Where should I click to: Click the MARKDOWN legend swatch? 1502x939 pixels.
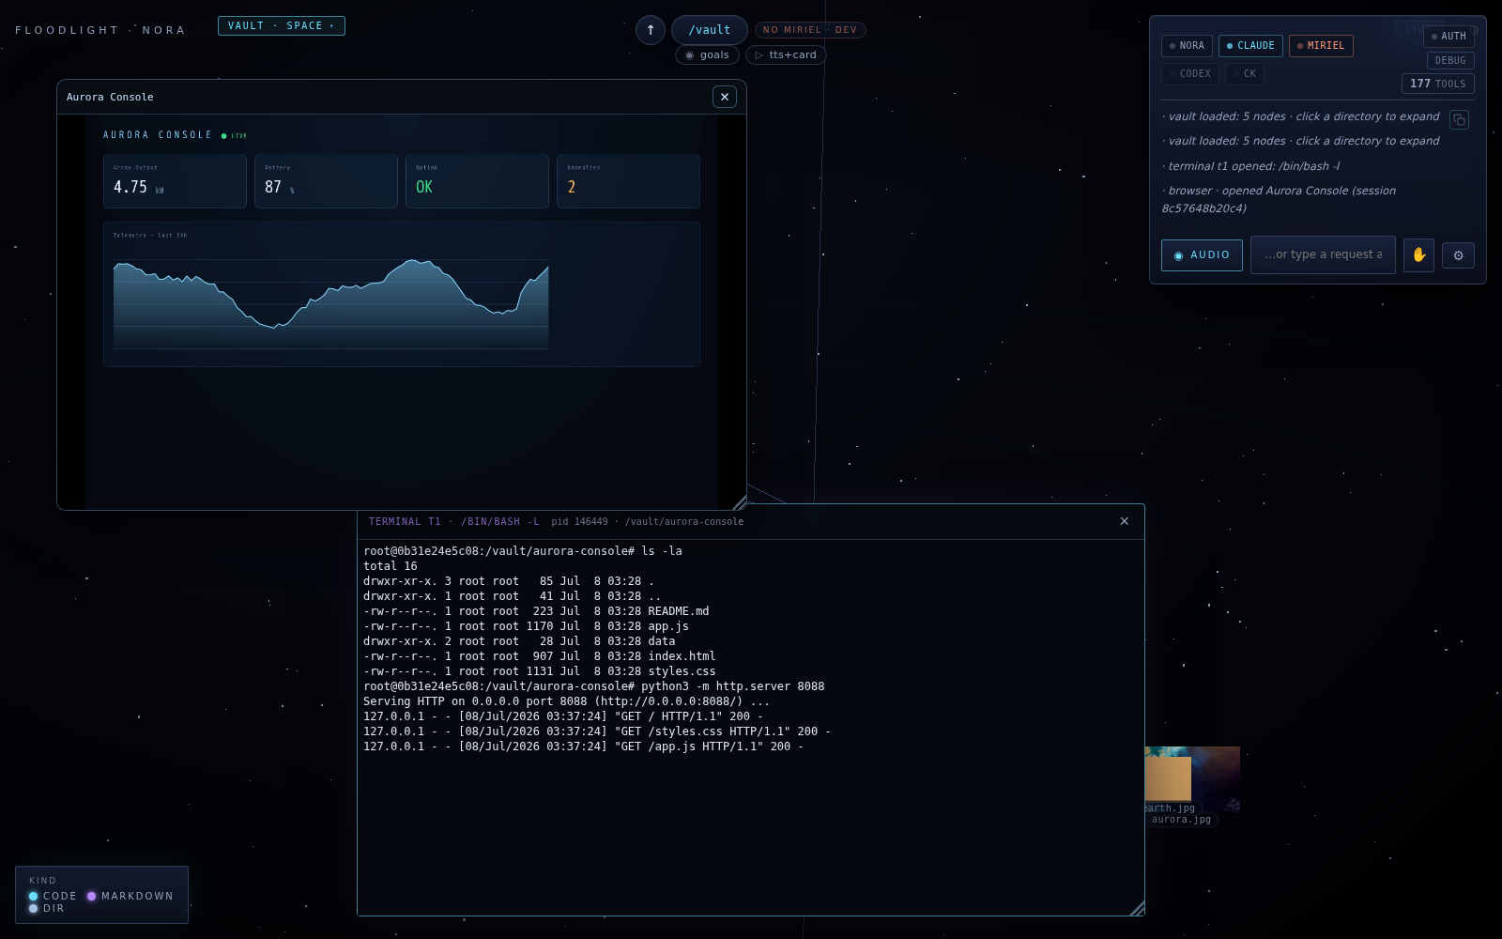click(x=92, y=897)
